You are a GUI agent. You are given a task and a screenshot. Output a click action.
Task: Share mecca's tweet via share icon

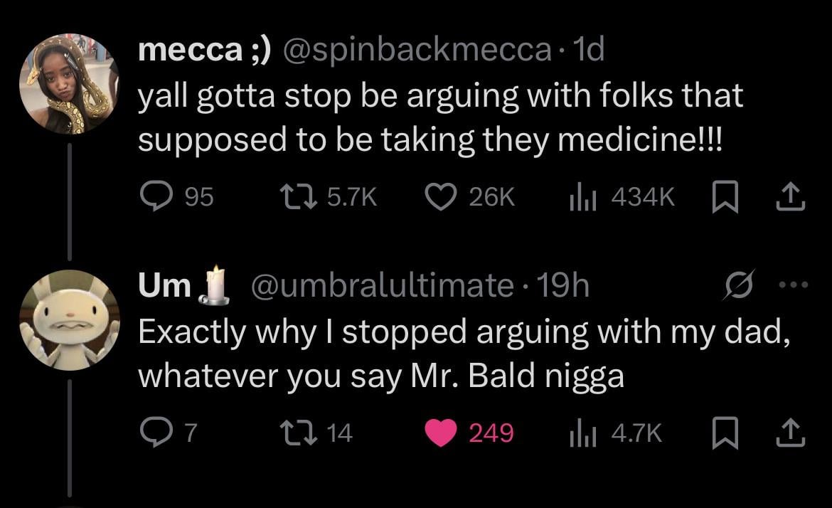(791, 196)
